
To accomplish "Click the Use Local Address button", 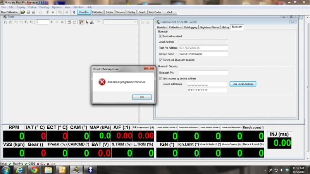I will click(243, 84).
